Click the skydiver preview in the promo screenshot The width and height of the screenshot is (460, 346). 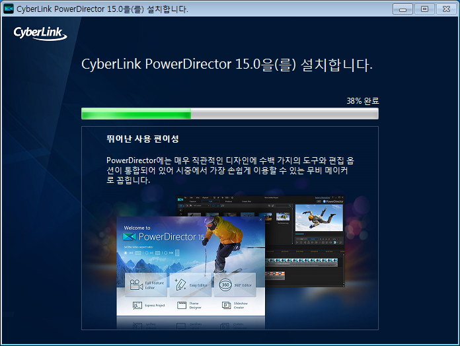[319, 218]
